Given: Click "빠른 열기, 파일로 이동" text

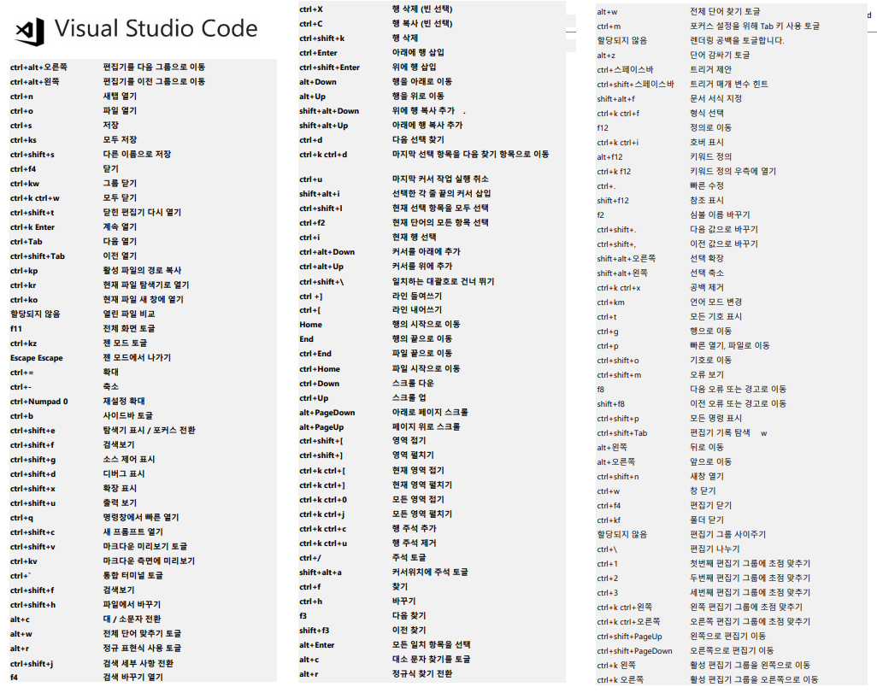Looking at the screenshot, I should click(729, 346).
